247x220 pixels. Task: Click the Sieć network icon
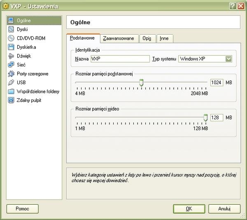[11, 65]
